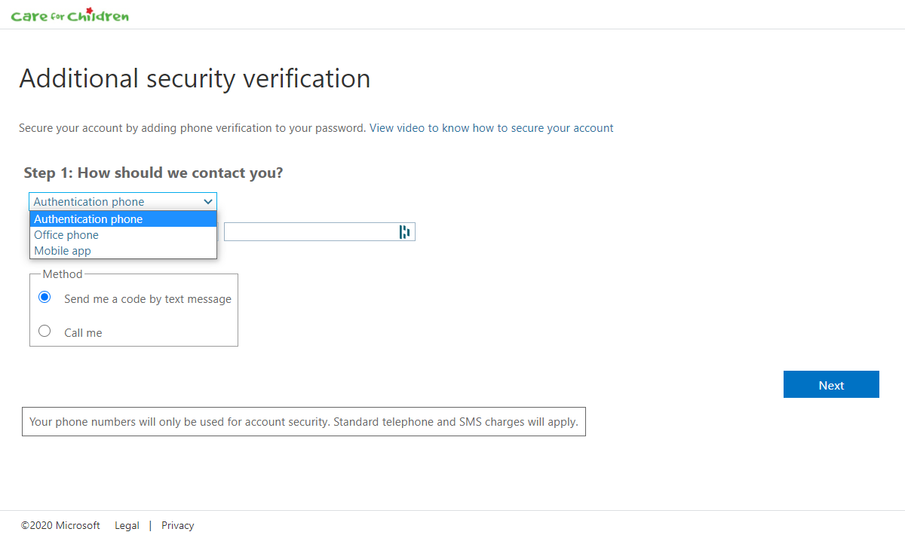Select Send me a code by text message
Screen dimensions: 905x538
point(44,297)
